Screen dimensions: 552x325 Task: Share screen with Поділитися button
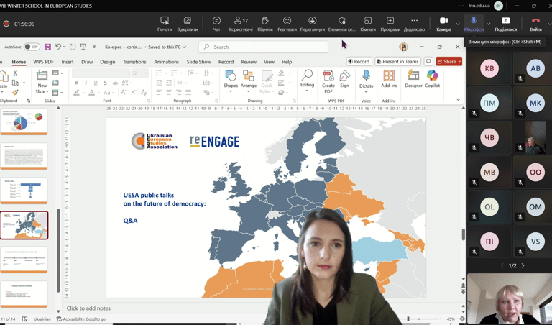(x=505, y=24)
